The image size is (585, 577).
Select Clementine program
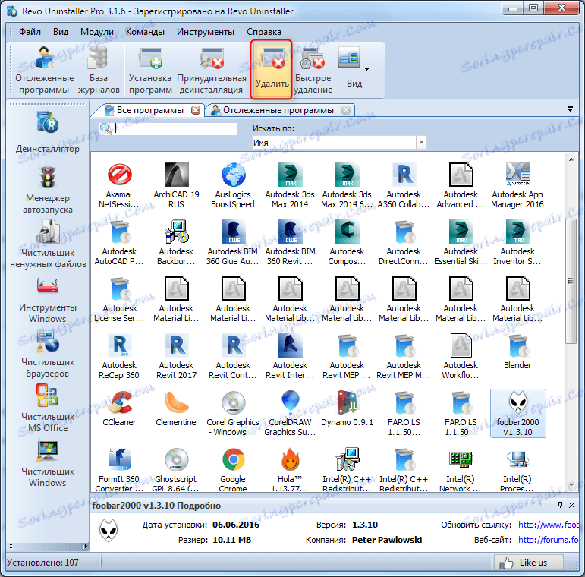[x=176, y=408]
